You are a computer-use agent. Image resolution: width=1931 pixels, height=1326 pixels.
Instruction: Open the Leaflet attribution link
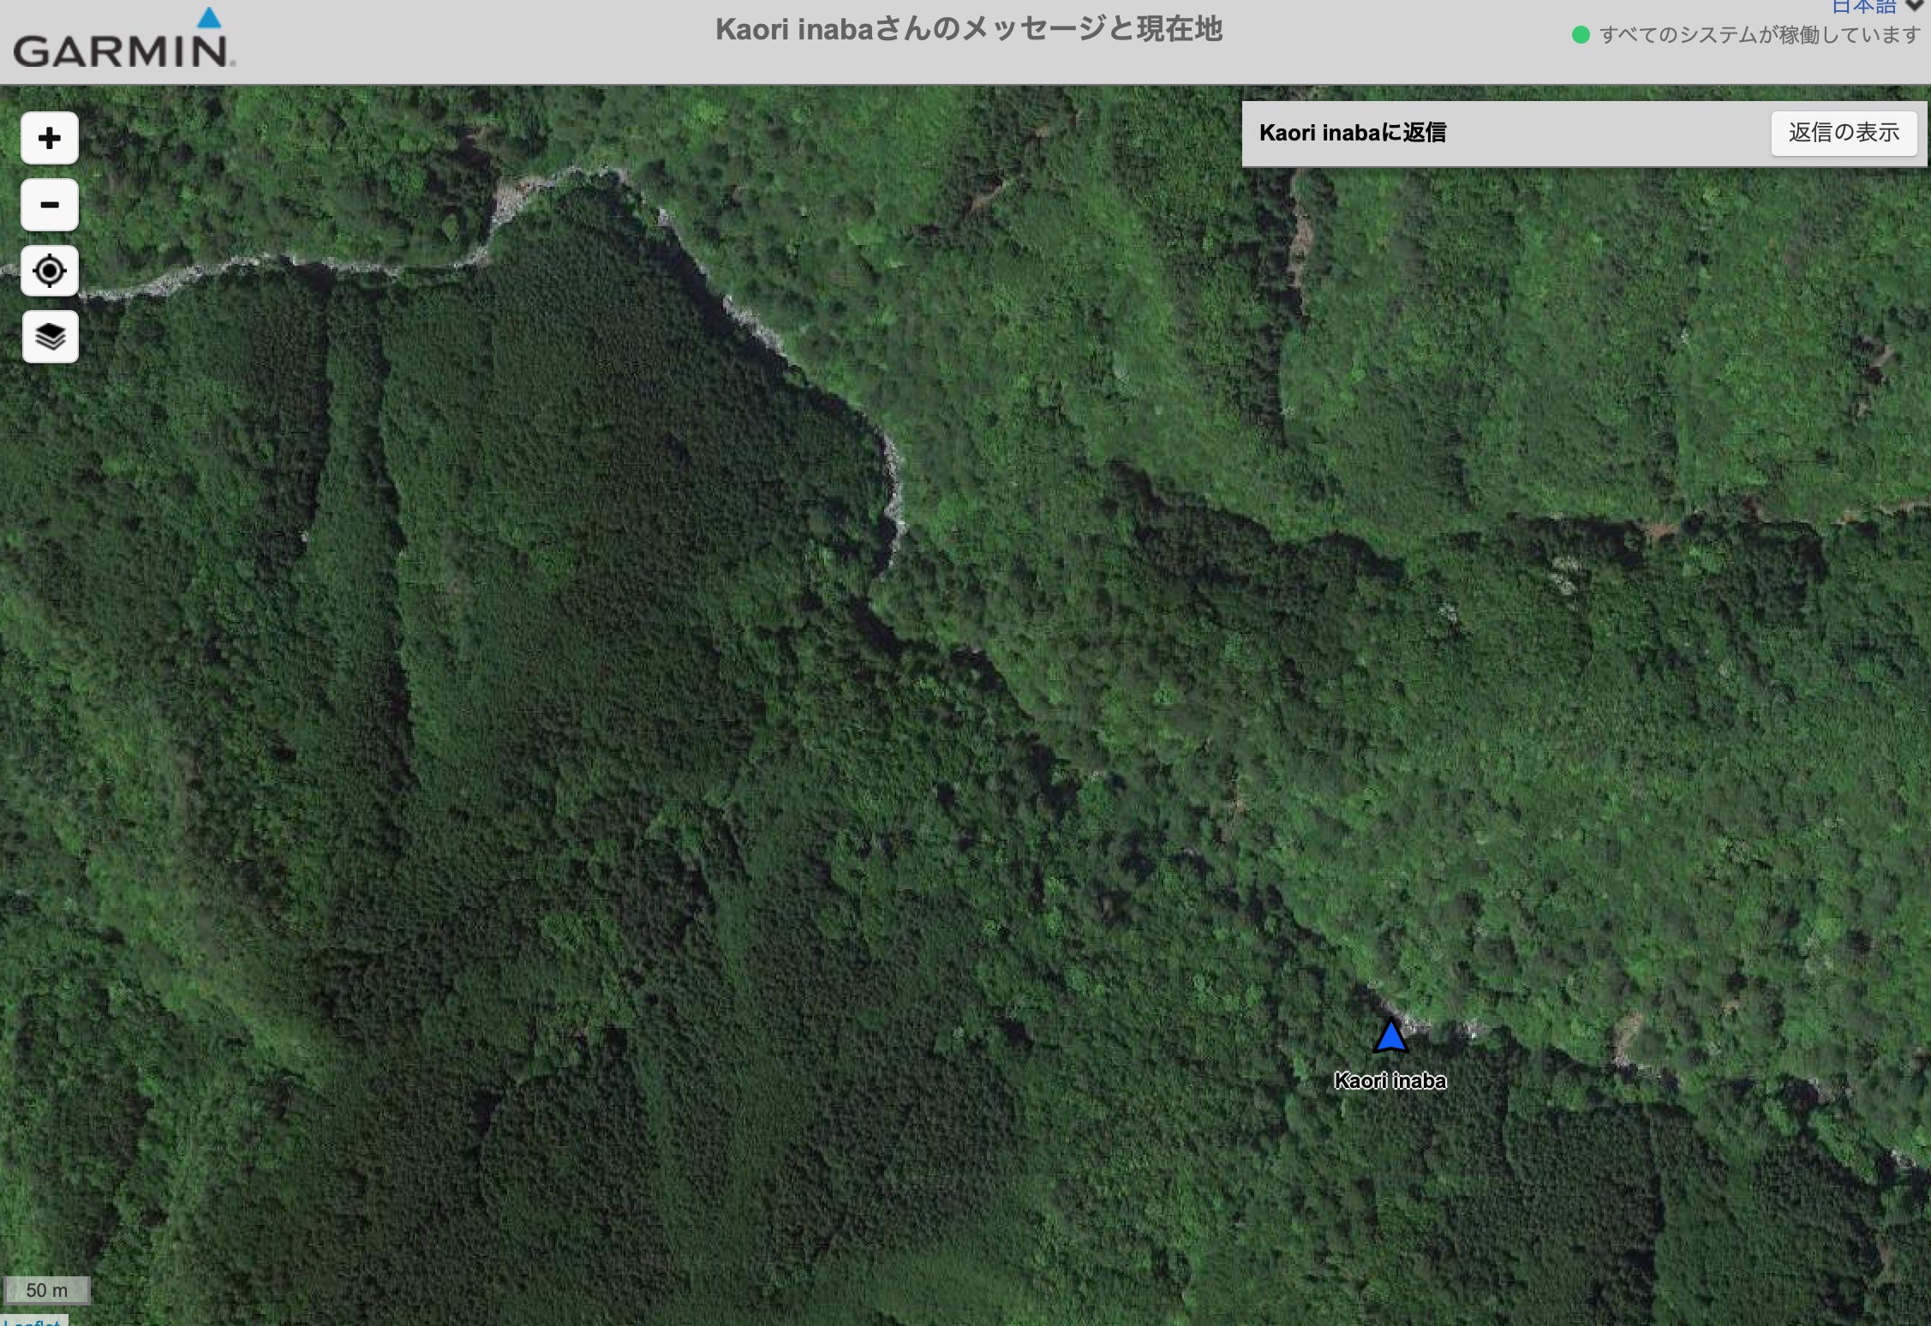point(31,1321)
